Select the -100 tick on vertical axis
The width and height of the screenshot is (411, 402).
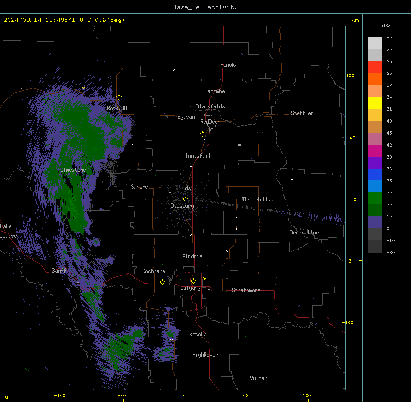349,322
